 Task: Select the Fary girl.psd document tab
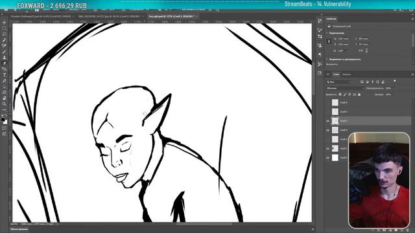coord(171,16)
